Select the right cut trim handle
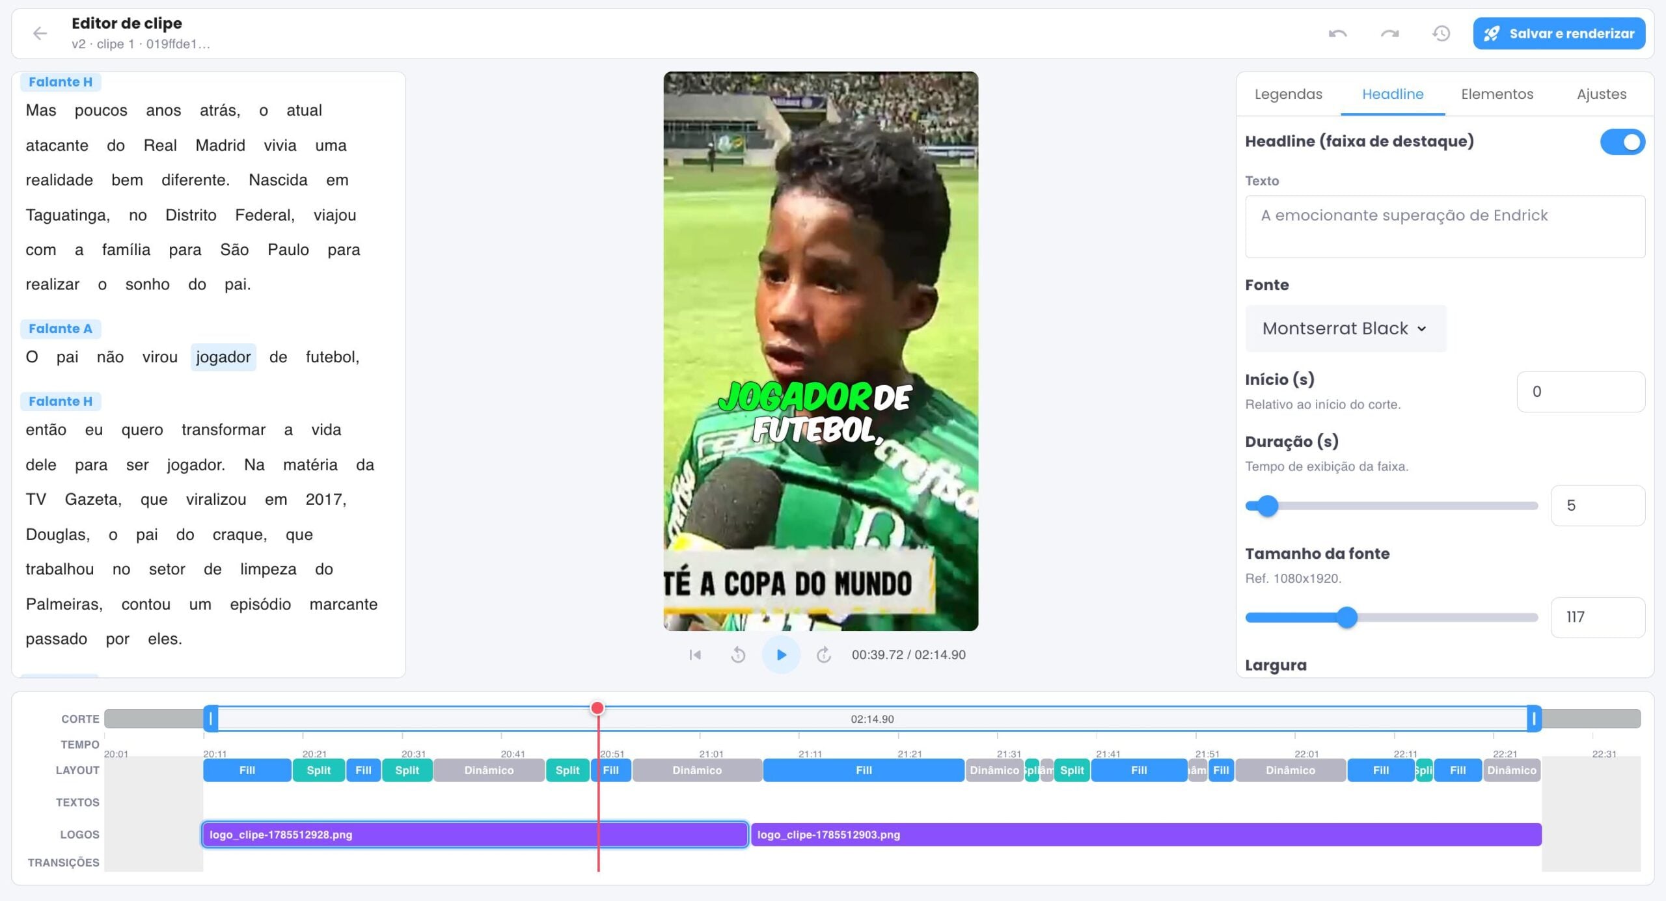Image resolution: width=1666 pixels, height=901 pixels. coord(1534,719)
